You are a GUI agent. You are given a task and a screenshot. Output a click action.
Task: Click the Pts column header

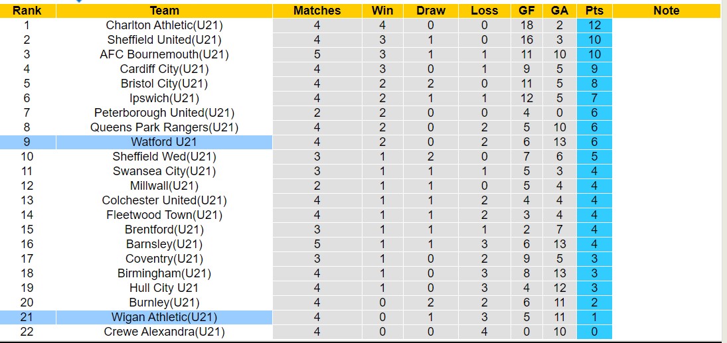tap(594, 11)
